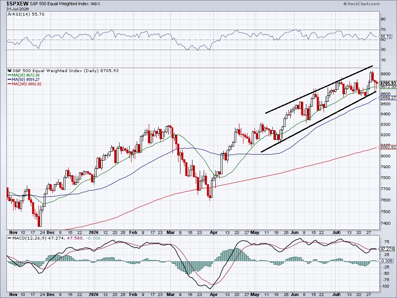Click the 7700 price axis label
Viewport: 397px width, 298px height.
click(385, 189)
